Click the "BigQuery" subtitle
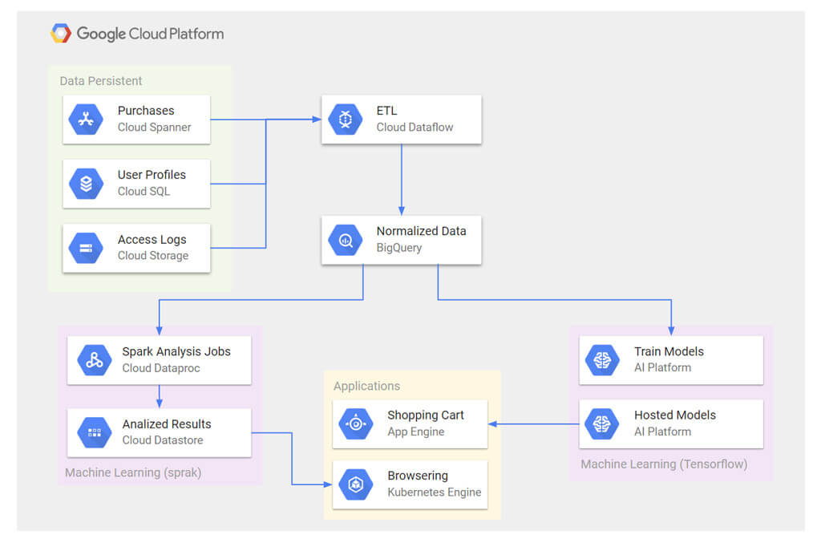This screenshot has width=821, height=539. pyautogui.click(x=399, y=248)
